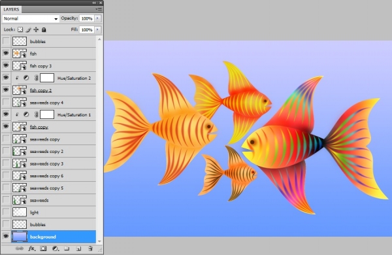
Task: Hide the Hue/Saturation 1 layer
Action: [x=6, y=114]
